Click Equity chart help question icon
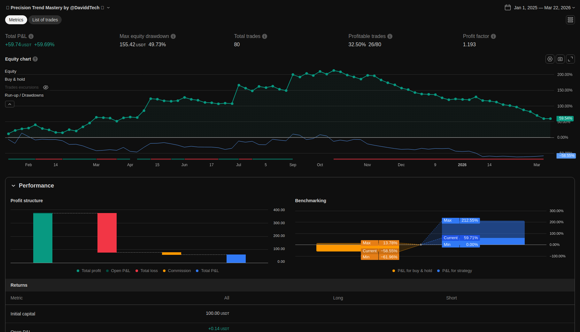Image resolution: width=580 pixels, height=332 pixels. coord(35,59)
